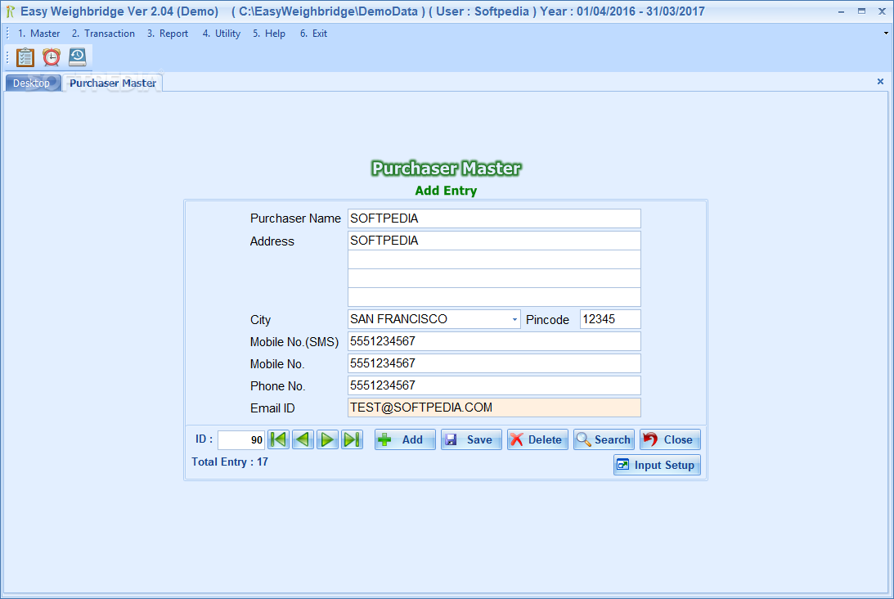Open the 3. Report menu
Image resolution: width=894 pixels, height=599 pixels.
coord(168,34)
